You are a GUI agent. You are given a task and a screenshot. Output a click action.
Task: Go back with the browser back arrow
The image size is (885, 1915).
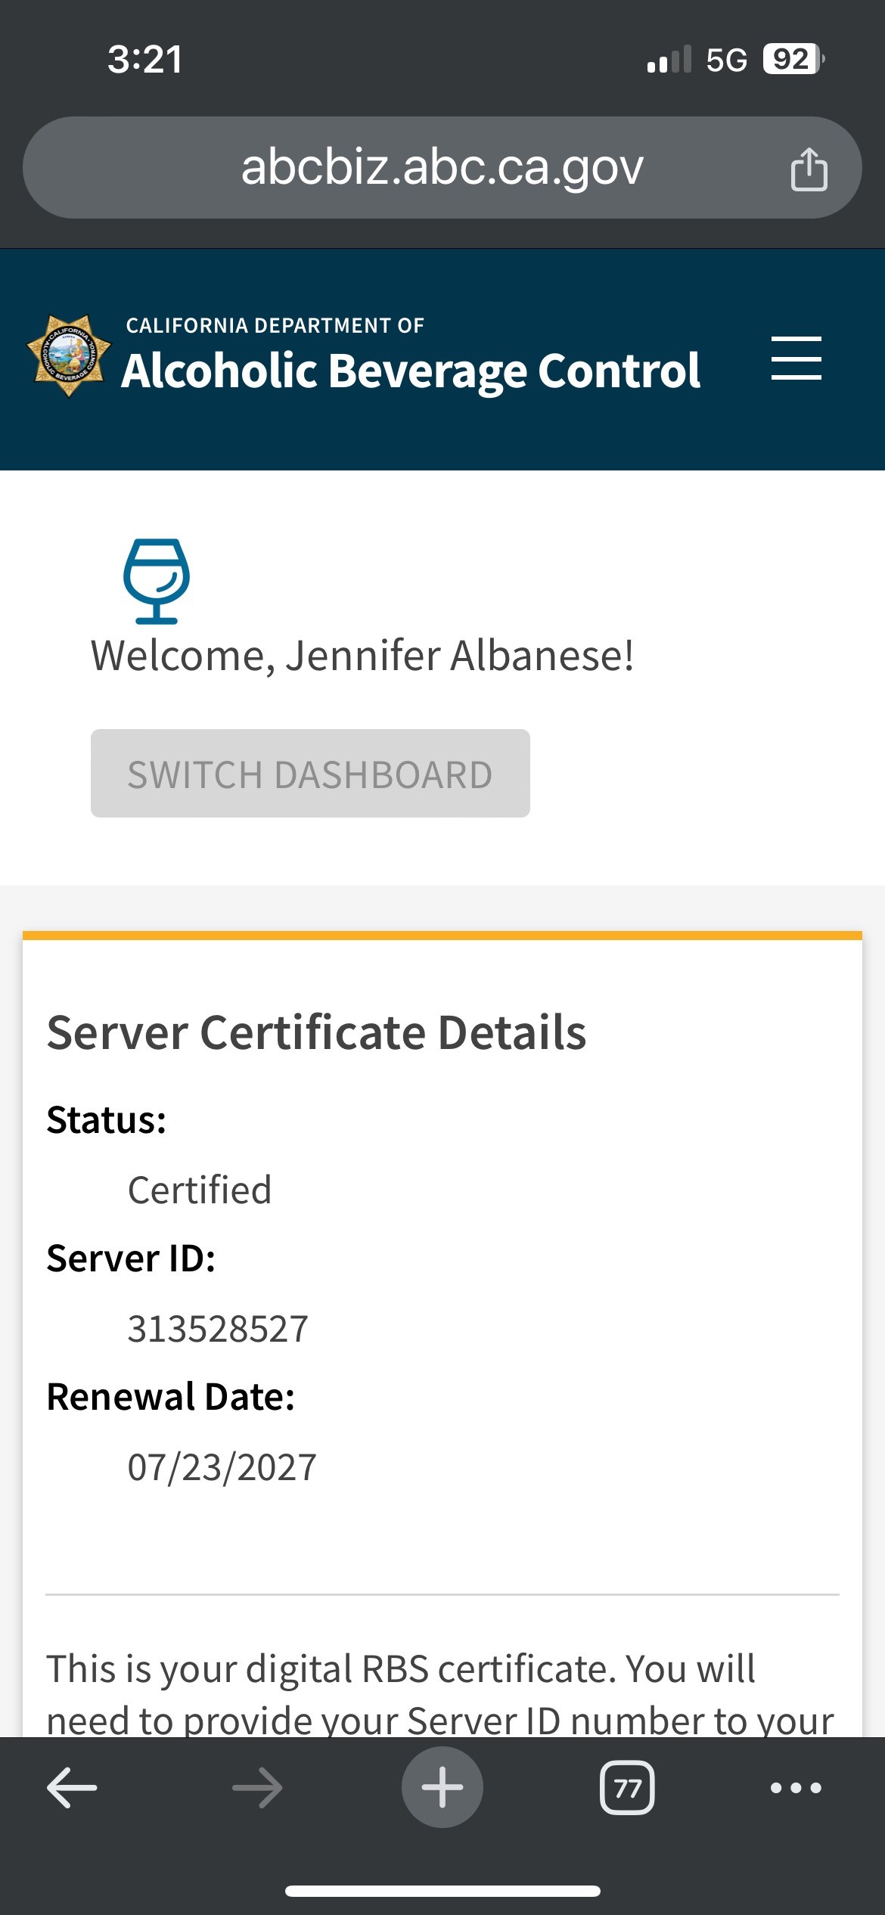[72, 1788]
